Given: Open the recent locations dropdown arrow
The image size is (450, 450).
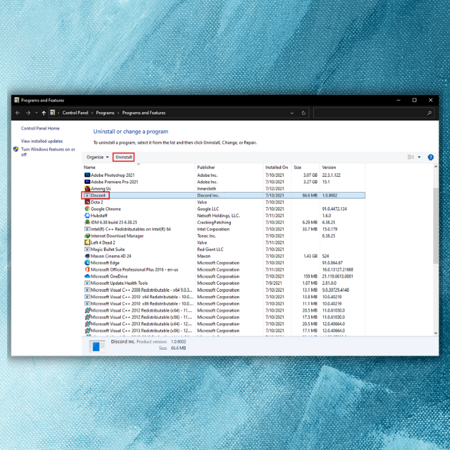Looking at the screenshot, I should [37, 113].
